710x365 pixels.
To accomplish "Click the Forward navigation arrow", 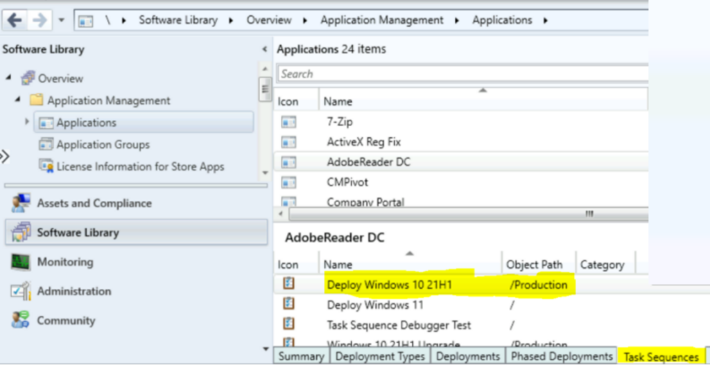I will (x=40, y=20).
